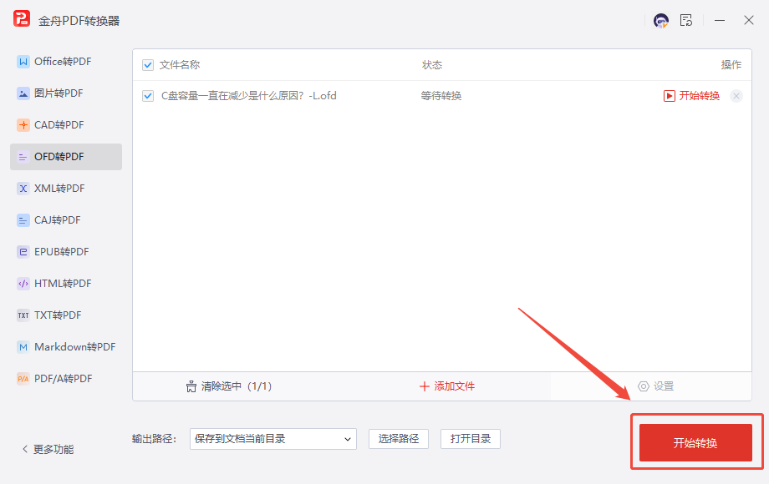
Task: Select PDF/A转PDF in the sidebar
Action: (66, 379)
